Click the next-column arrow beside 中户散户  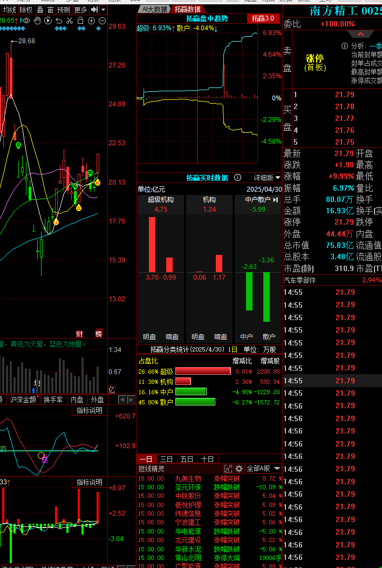tap(276, 200)
